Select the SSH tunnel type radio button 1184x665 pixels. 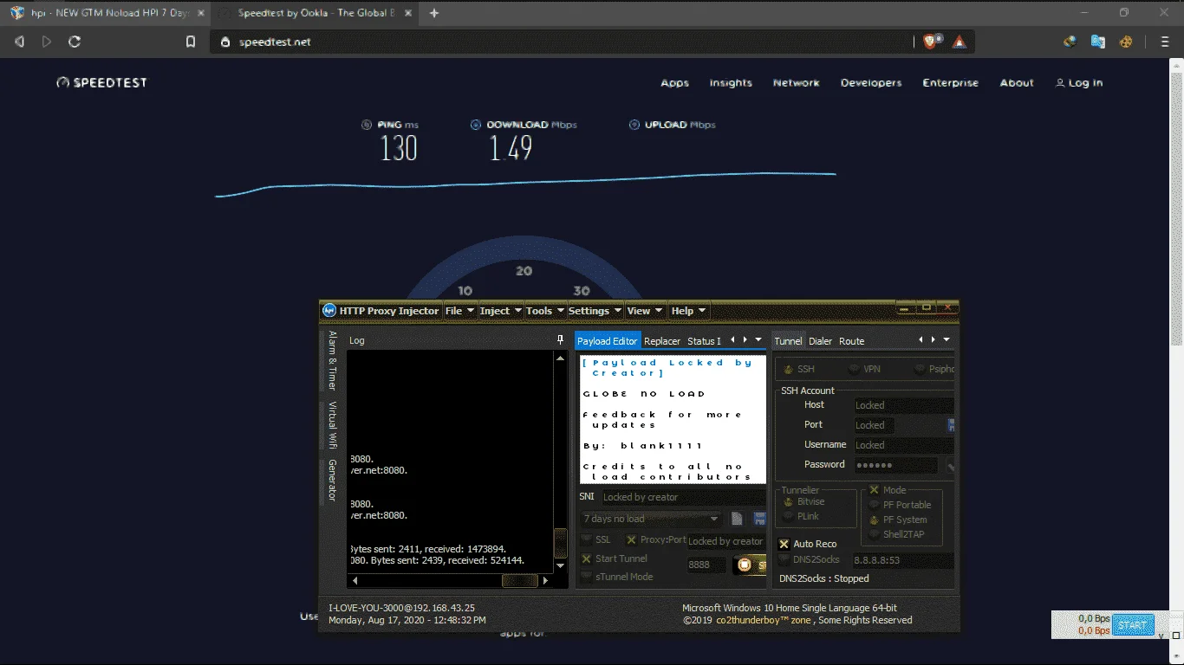[788, 370]
